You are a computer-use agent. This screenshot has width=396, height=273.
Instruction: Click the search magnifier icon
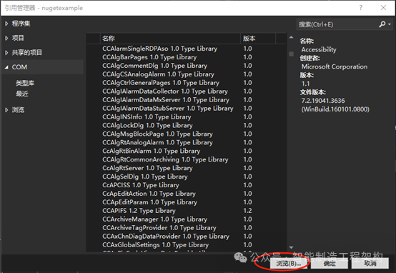[x=382, y=24]
